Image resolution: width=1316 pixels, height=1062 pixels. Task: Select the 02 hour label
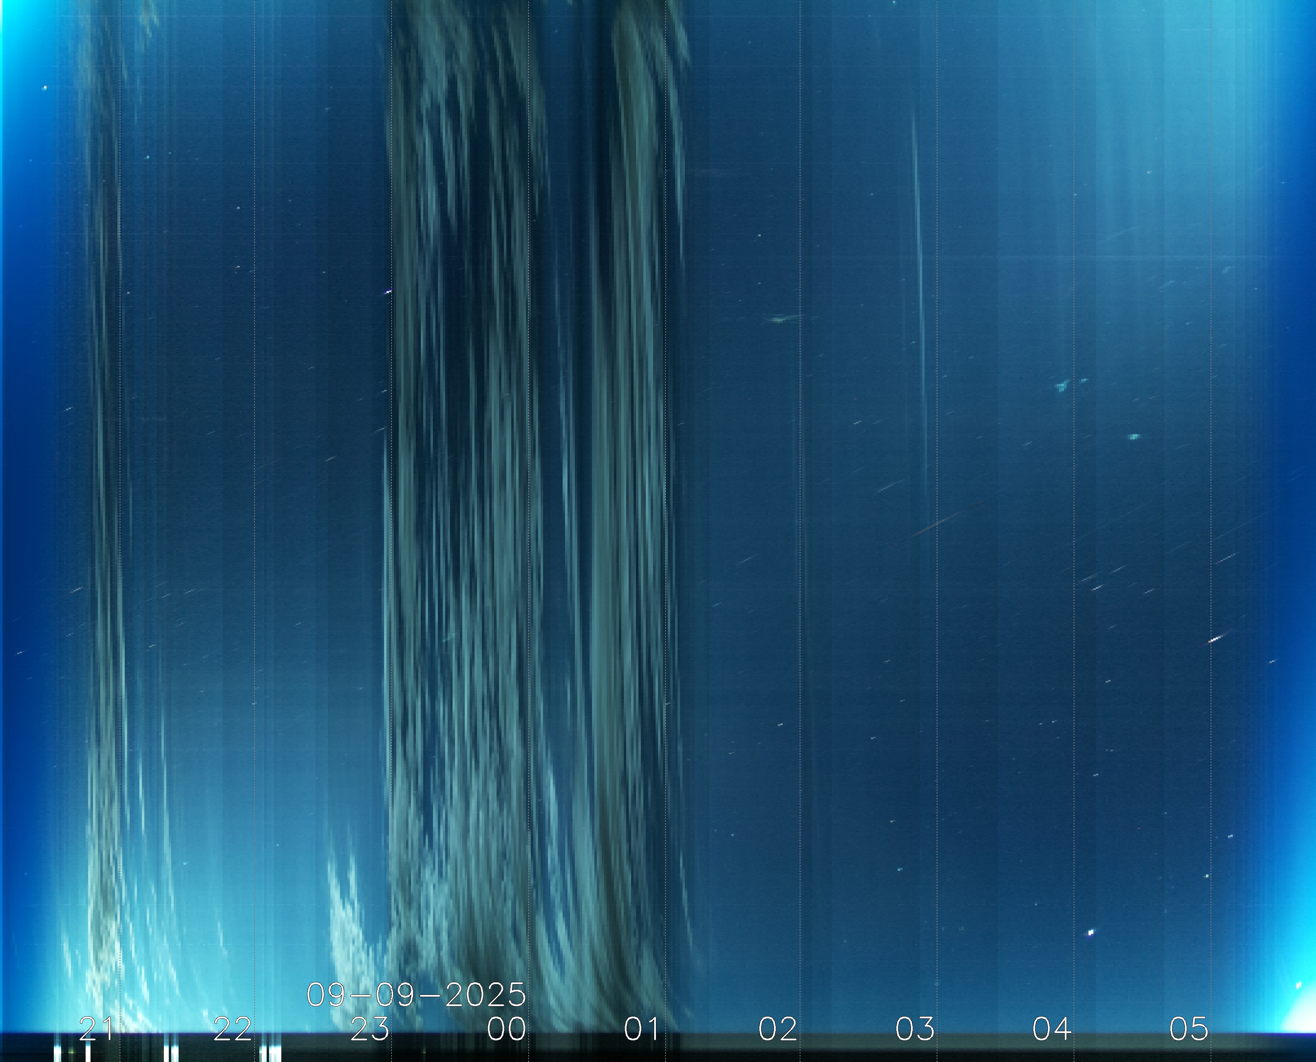click(778, 1028)
